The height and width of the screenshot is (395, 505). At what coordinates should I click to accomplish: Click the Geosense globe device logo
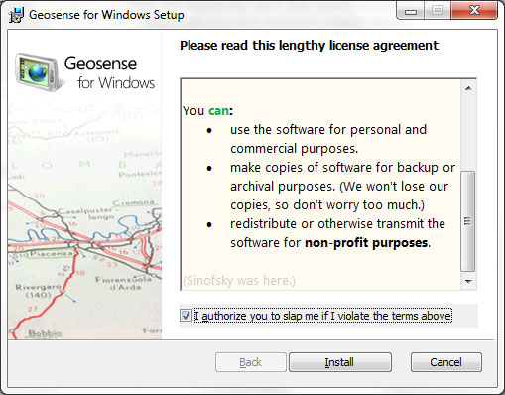click(38, 72)
